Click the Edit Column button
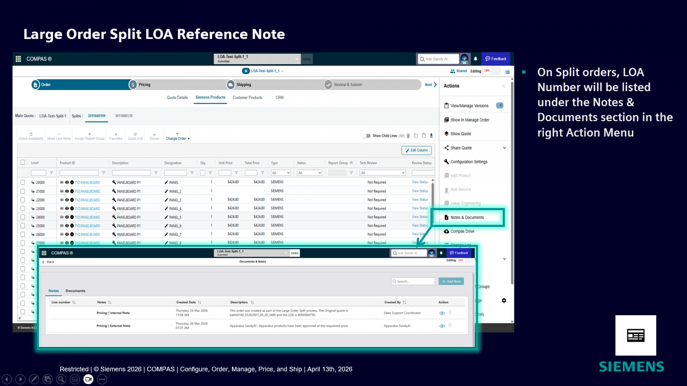The image size is (687, 386). pyautogui.click(x=416, y=151)
